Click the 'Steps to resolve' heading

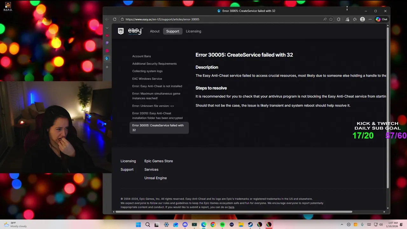pos(211,88)
